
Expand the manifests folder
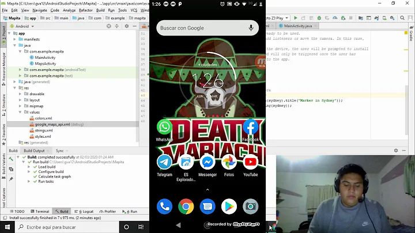click(15, 39)
